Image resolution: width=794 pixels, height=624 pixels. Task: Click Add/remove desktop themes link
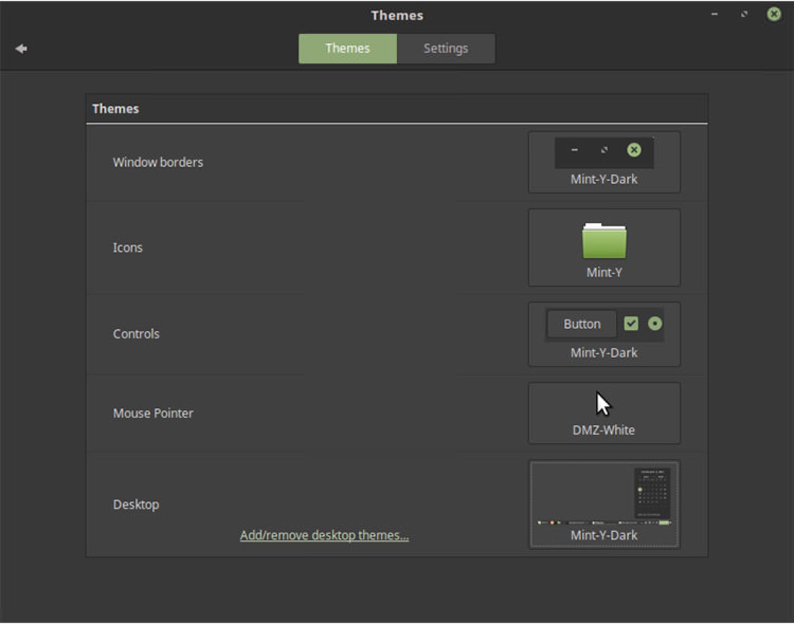point(324,535)
